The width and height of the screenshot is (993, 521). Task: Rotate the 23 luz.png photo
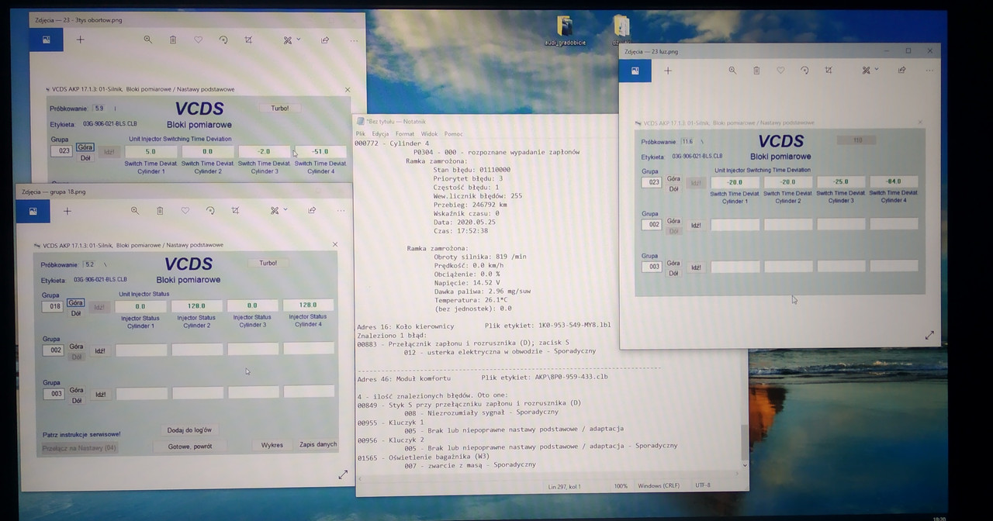coord(804,70)
